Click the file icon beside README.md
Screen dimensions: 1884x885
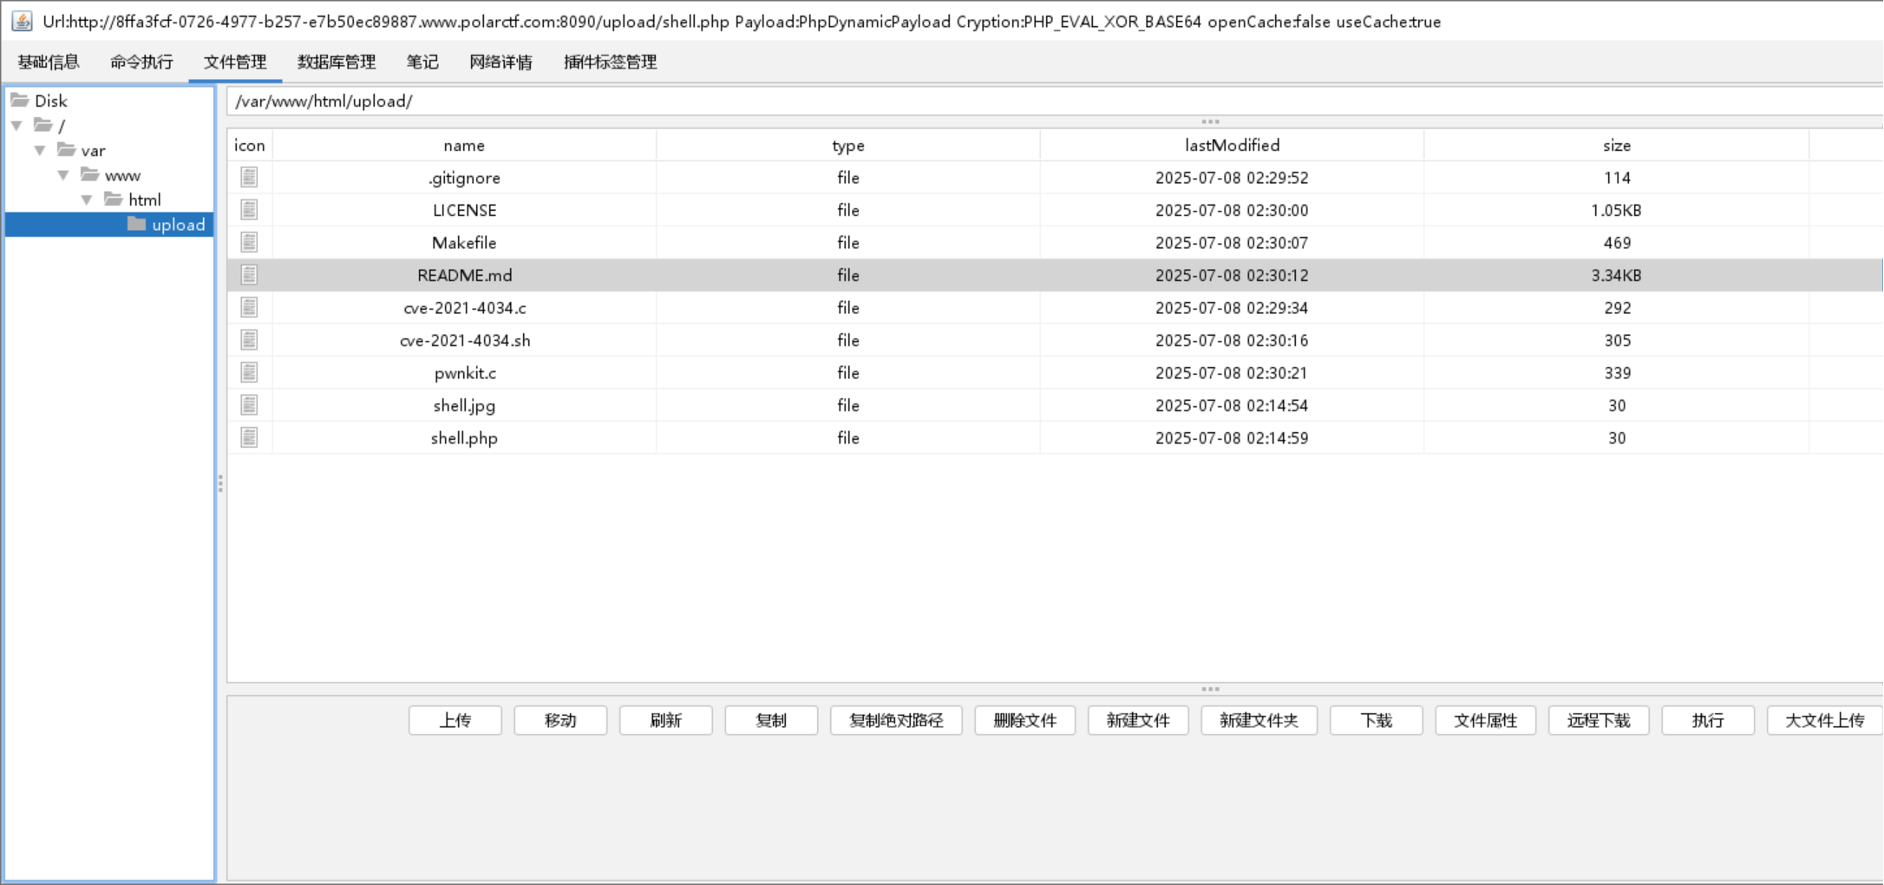[x=249, y=275]
